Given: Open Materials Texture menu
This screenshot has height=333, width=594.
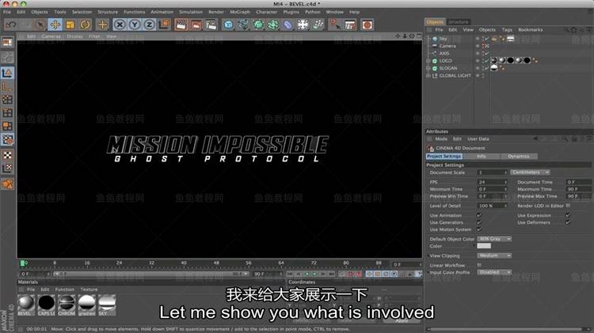Looking at the screenshot, I should 89,289.
